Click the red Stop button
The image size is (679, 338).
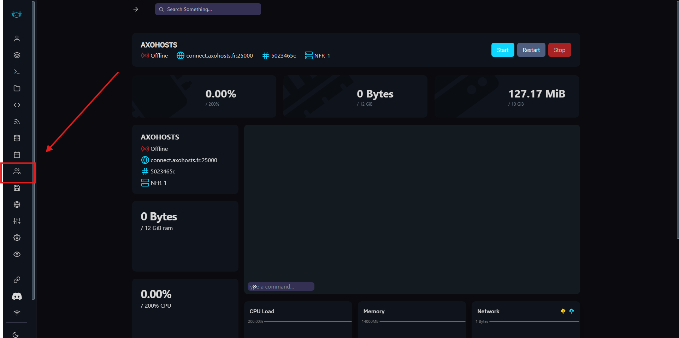click(x=559, y=50)
